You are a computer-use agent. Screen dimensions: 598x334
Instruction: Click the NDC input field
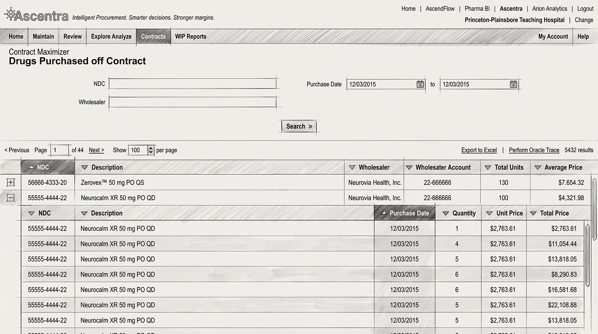(193, 83)
